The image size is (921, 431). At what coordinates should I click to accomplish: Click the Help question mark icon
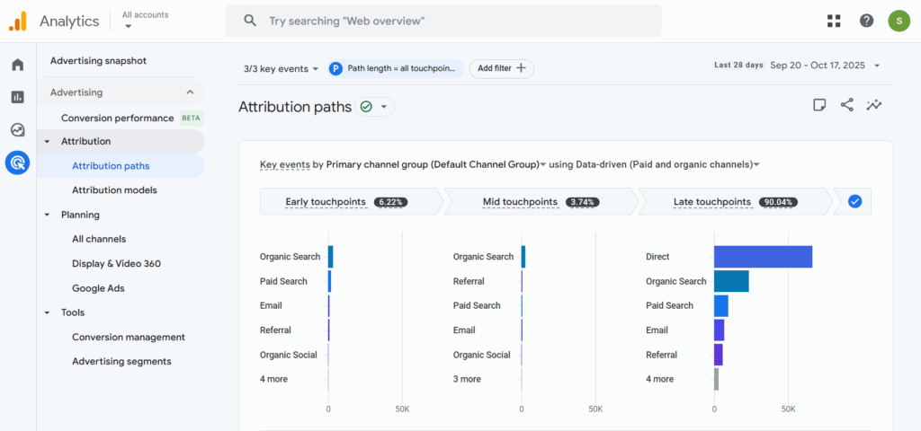(x=866, y=21)
